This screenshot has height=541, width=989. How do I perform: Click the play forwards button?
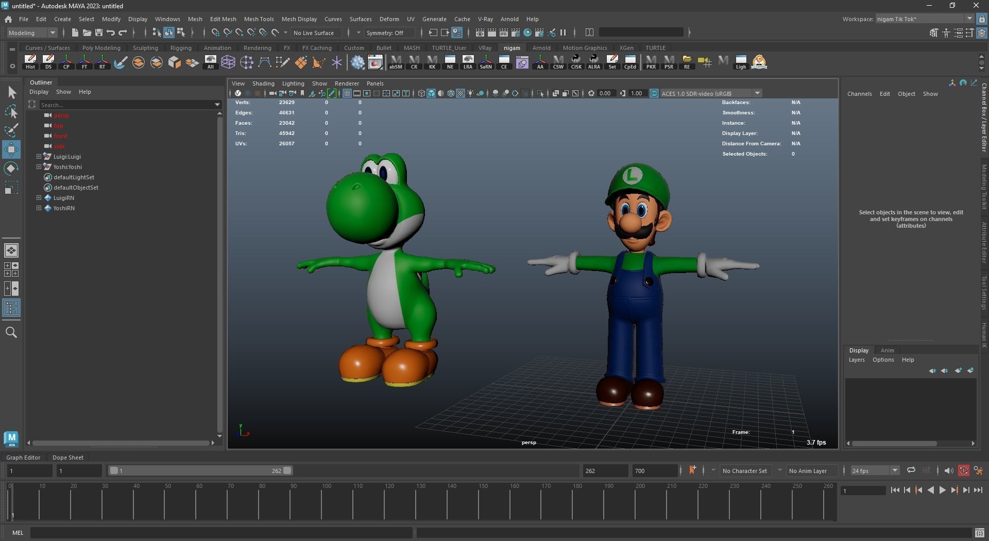(942, 490)
